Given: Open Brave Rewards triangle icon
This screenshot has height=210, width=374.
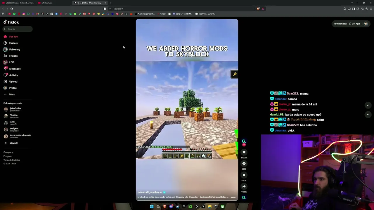Looking at the screenshot, I should 263,9.
